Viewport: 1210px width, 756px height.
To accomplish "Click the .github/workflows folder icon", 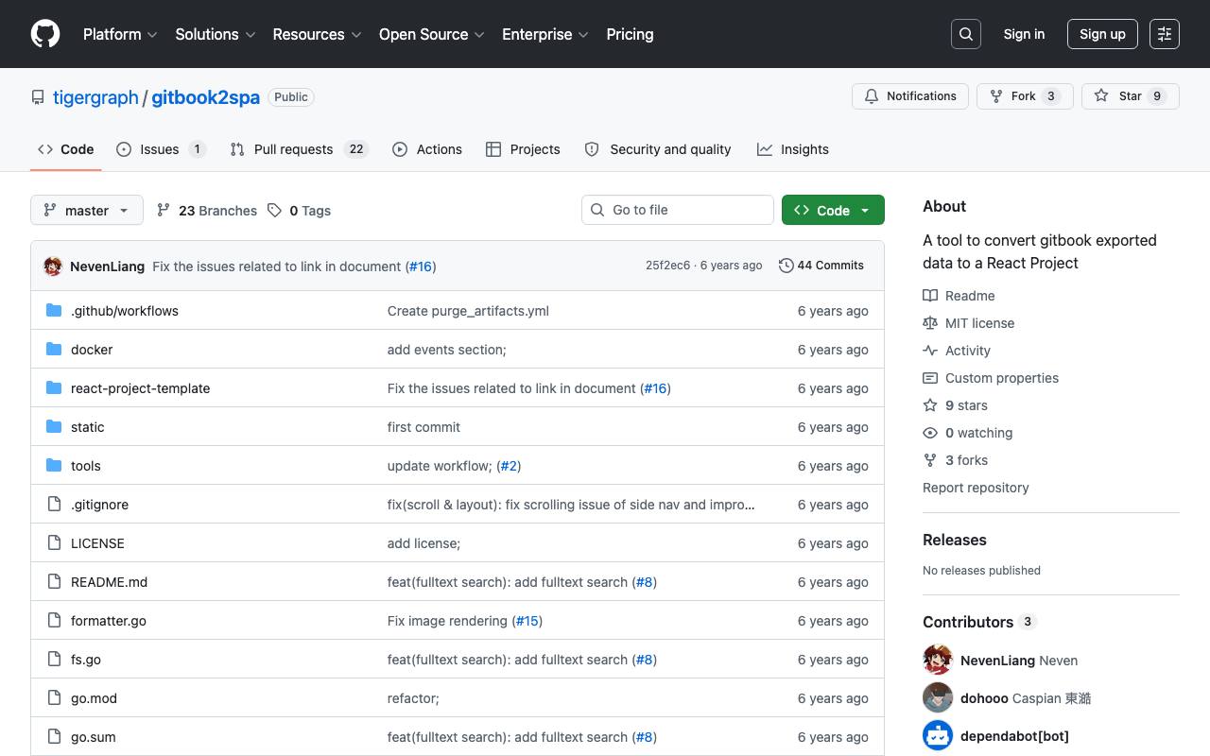I will tap(54, 311).
